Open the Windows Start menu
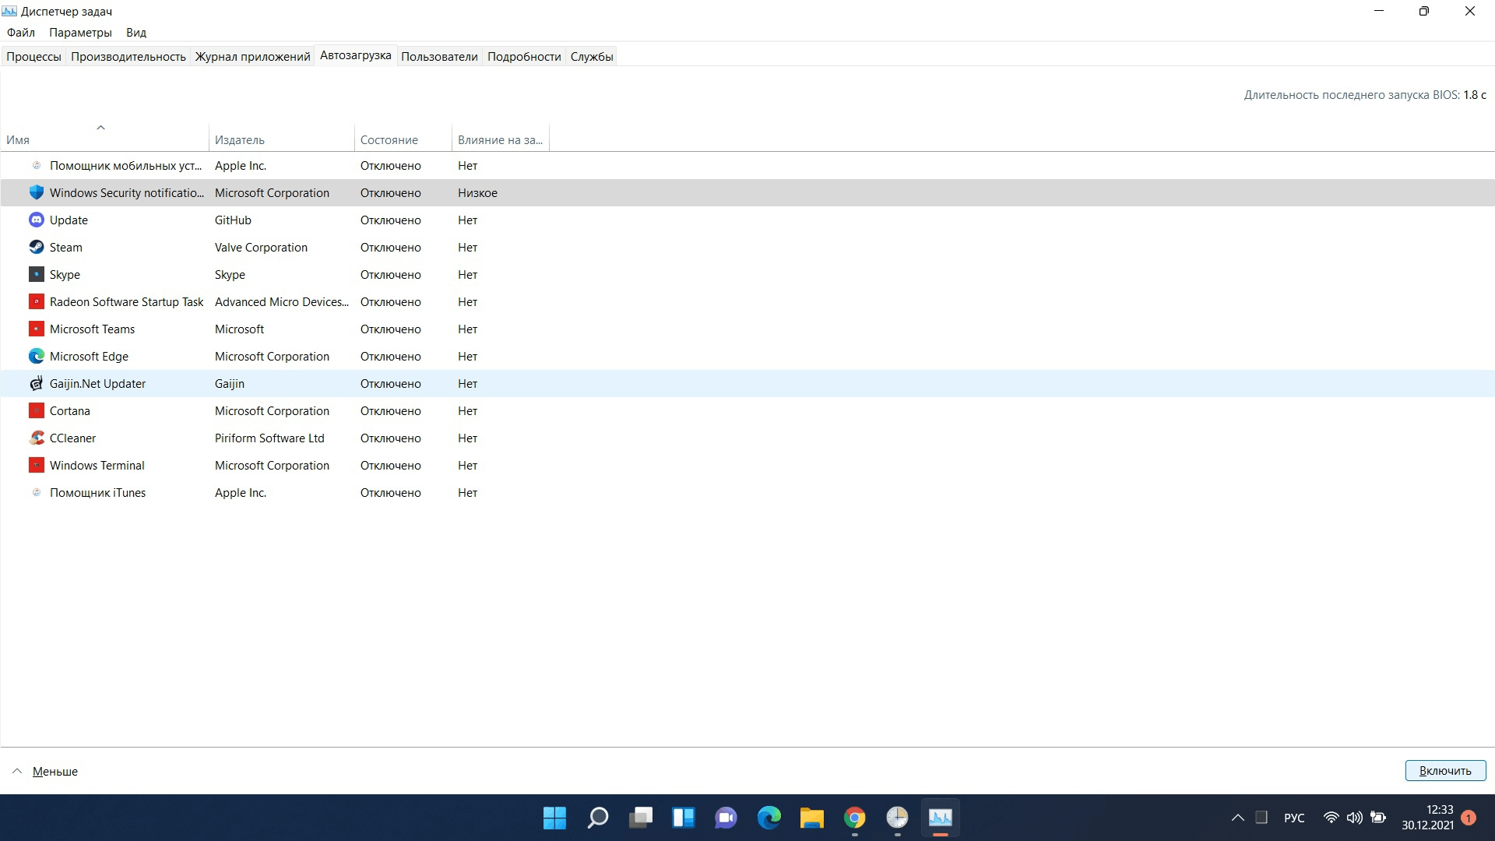Image resolution: width=1495 pixels, height=841 pixels. pyautogui.click(x=554, y=818)
